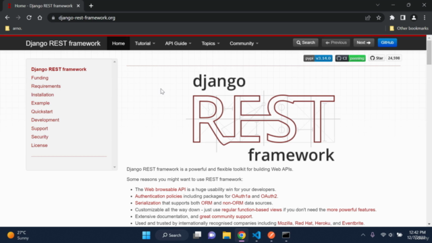Open Chrome extensions puzzle icon
The width and height of the screenshot is (432, 243).
(x=391, y=18)
